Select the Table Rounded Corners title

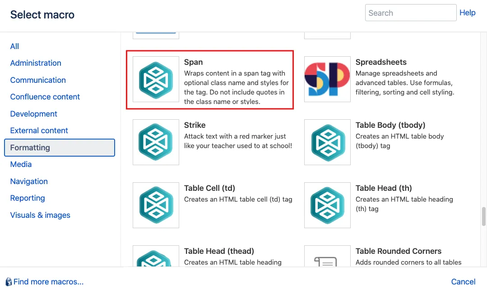coord(399,251)
